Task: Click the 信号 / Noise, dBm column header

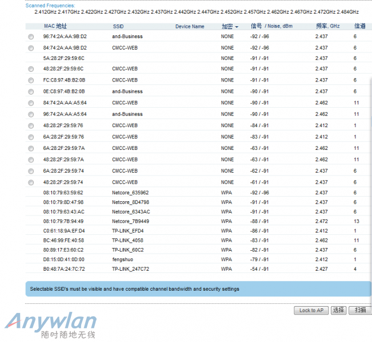Action: (x=271, y=26)
